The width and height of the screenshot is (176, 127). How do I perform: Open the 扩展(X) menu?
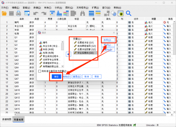tap(95, 8)
